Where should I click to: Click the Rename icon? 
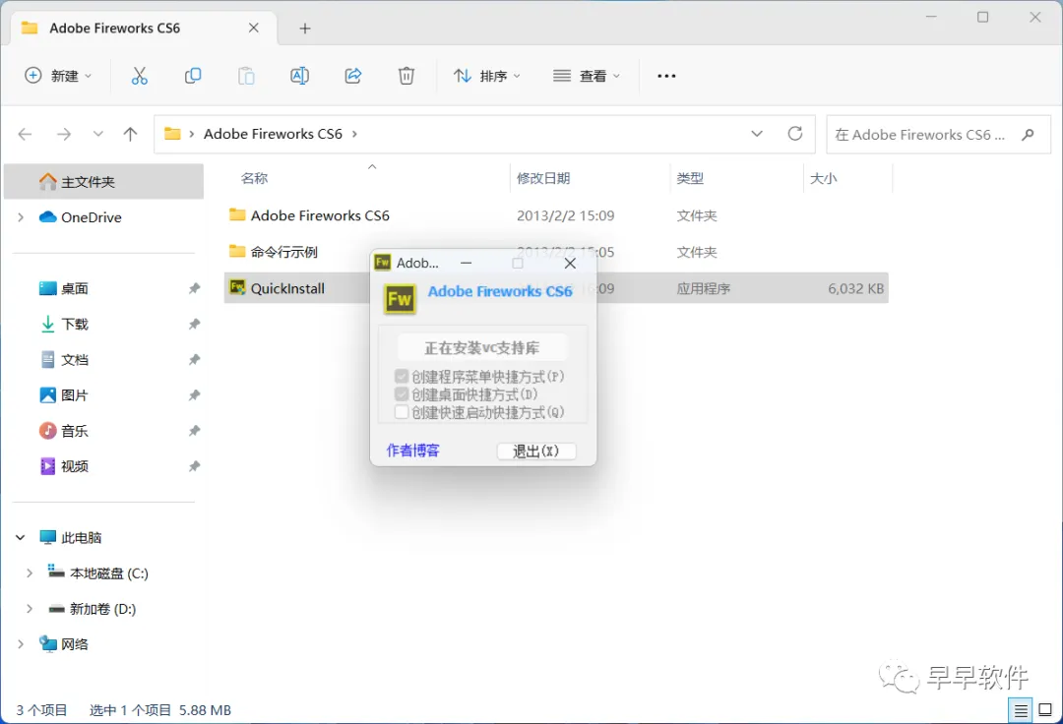tap(299, 76)
